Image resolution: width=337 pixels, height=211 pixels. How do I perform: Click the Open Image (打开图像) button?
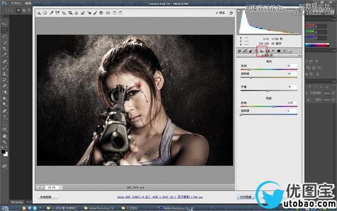click(x=246, y=197)
